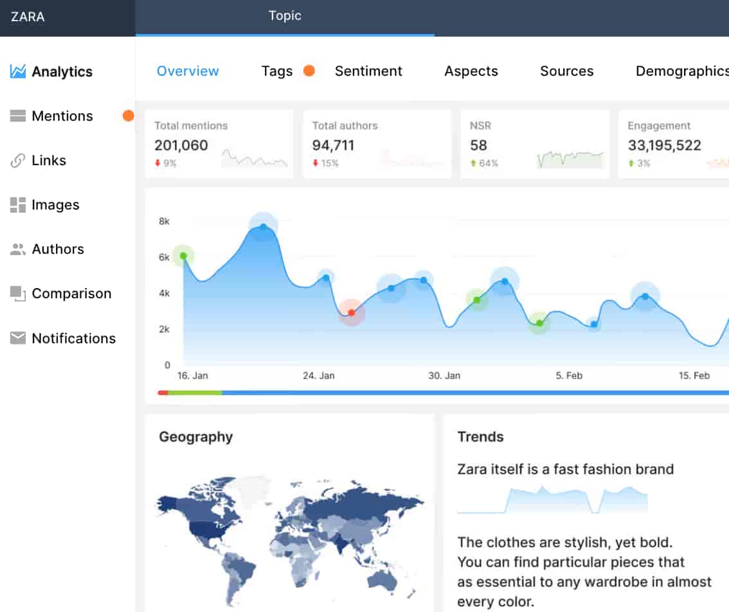This screenshot has width=729, height=612.
Task: Navigate to Authors
Action: point(58,249)
